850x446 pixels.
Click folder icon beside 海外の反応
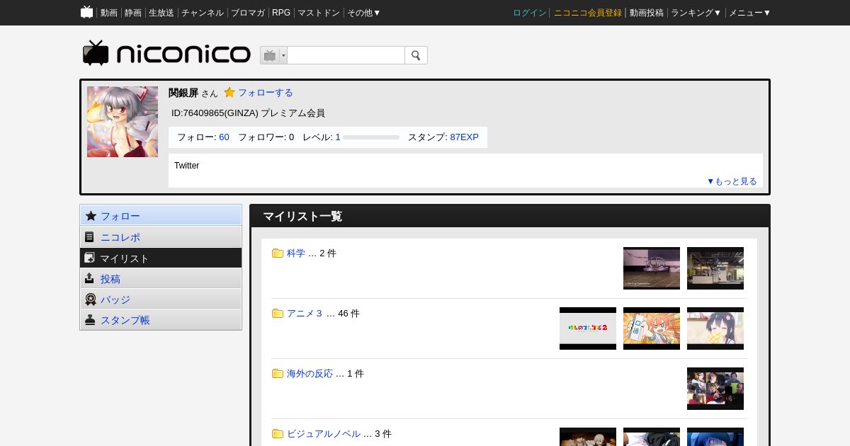click(278, 374)
